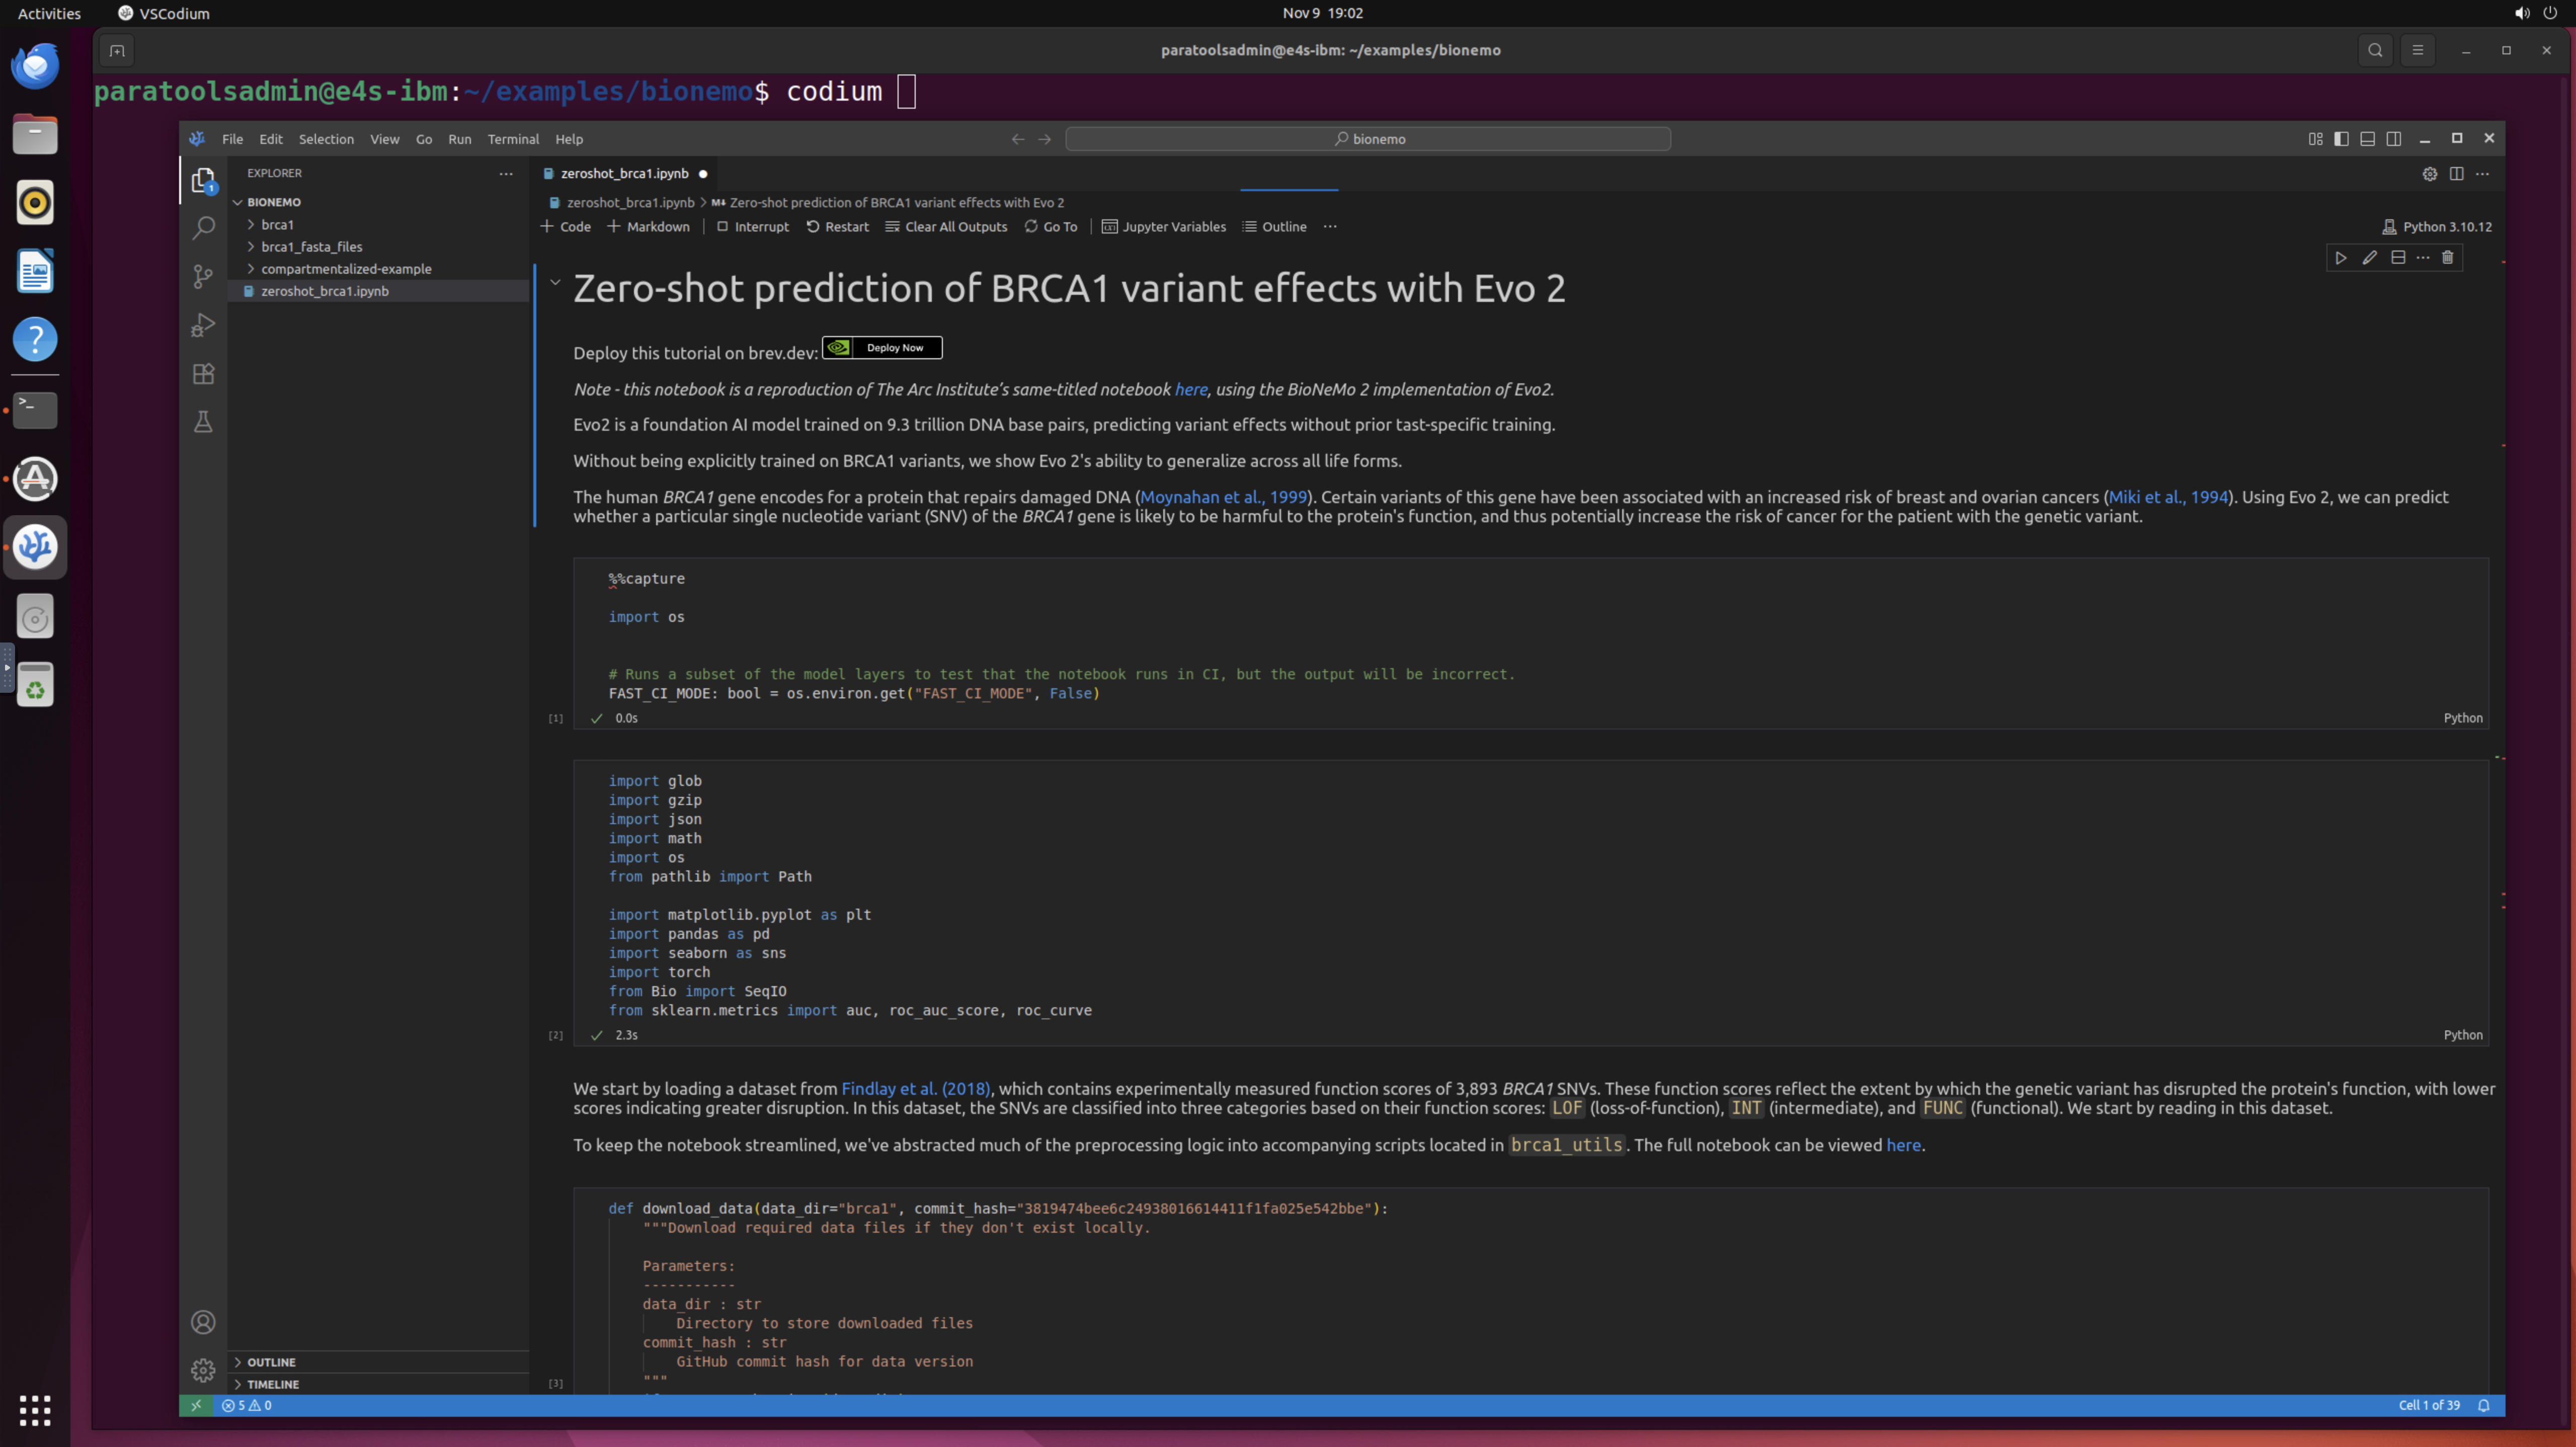Viewport: 2576px width, 1447px height.
Task: Open the Source Control view
Action: point(203,277)
